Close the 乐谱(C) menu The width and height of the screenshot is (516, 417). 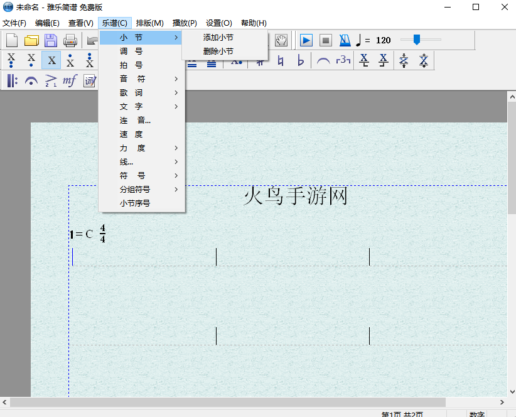coord(114,23)
